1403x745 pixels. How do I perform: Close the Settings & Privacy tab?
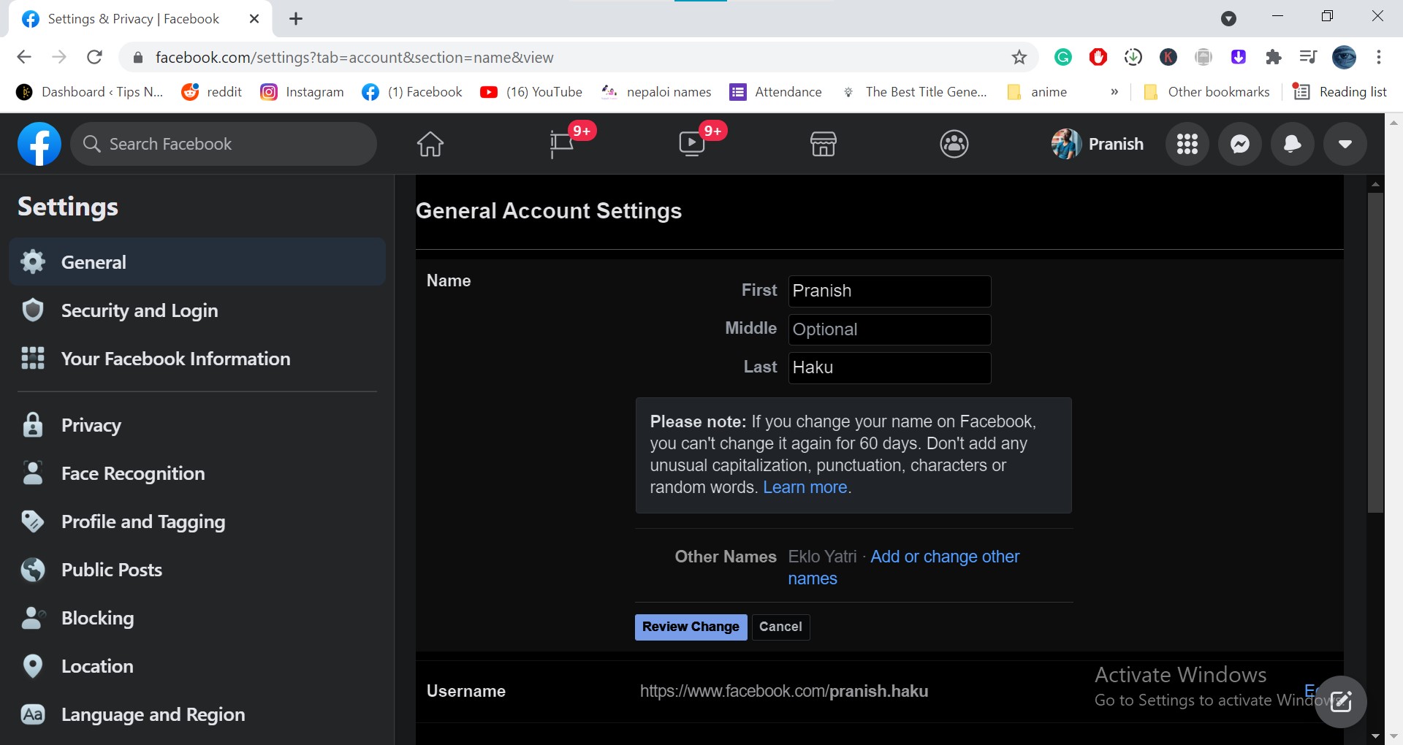tap(254, 19)
